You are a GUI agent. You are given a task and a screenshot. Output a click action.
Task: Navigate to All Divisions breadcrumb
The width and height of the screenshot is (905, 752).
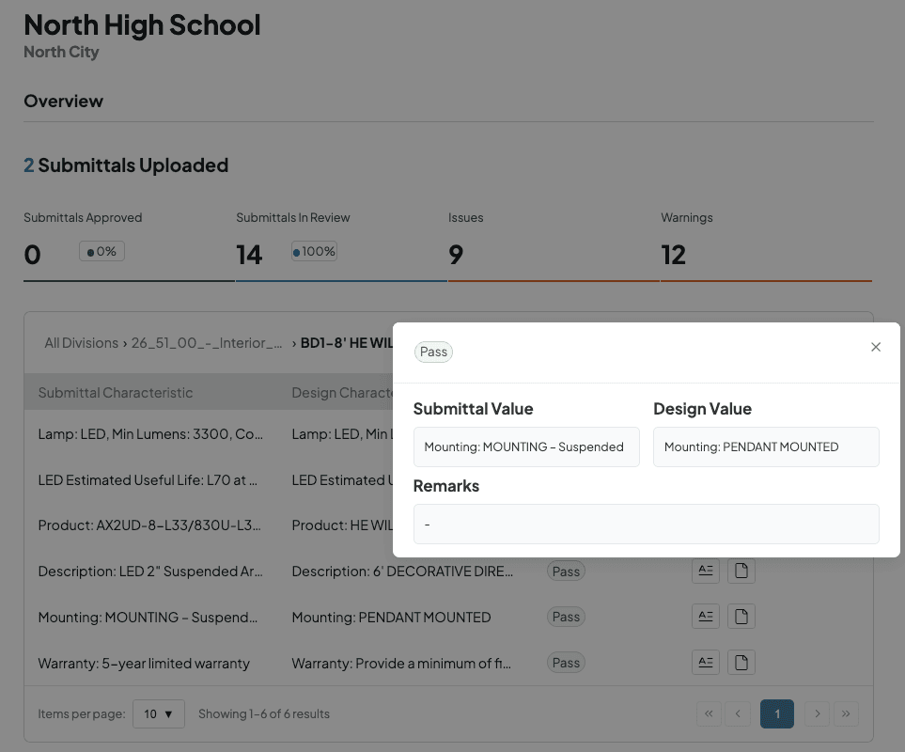(82, 343)
